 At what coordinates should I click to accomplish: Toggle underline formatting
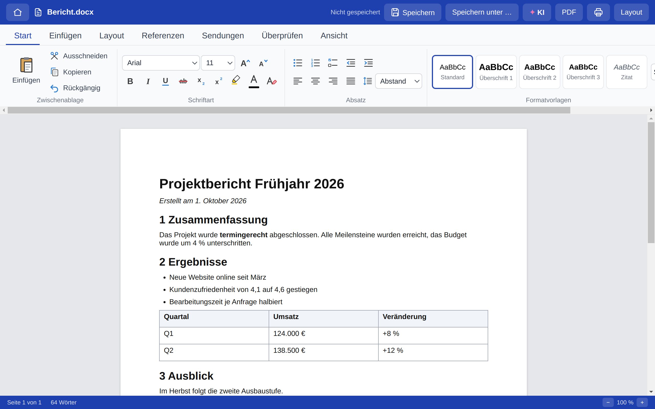pyautogui.click(x=165, y=81)
